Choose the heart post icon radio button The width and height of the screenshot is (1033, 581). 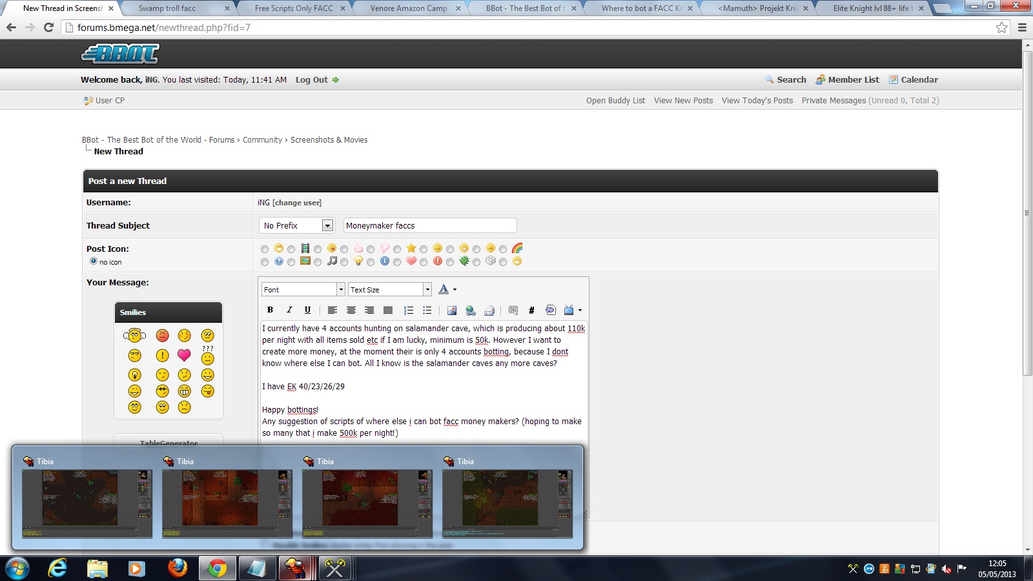tap(397, 262)
